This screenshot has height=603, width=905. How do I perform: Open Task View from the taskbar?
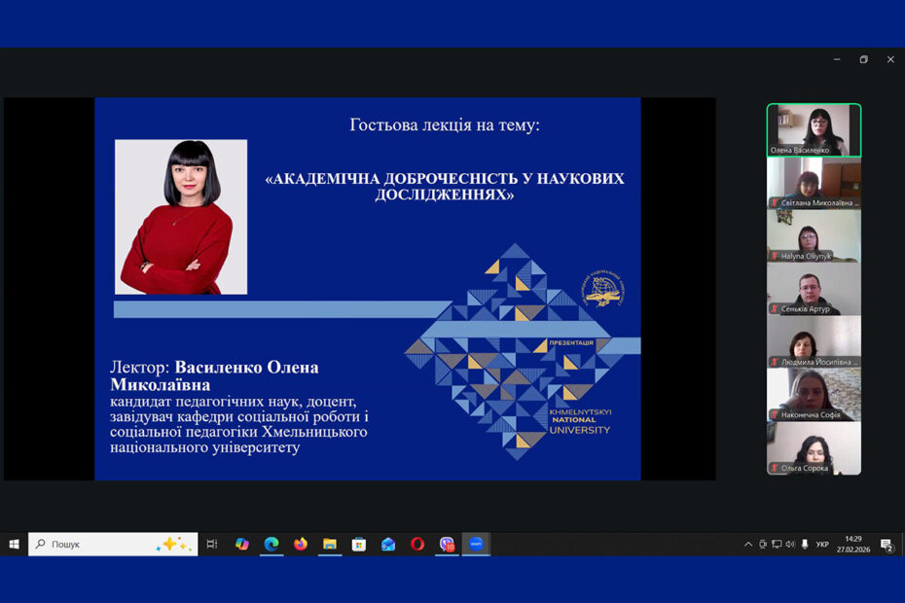212,544
